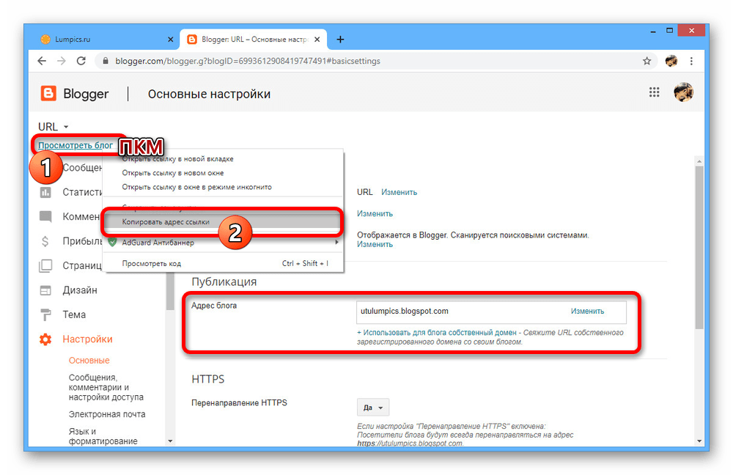Select the Blogger: URL tab

coord(254,40)
